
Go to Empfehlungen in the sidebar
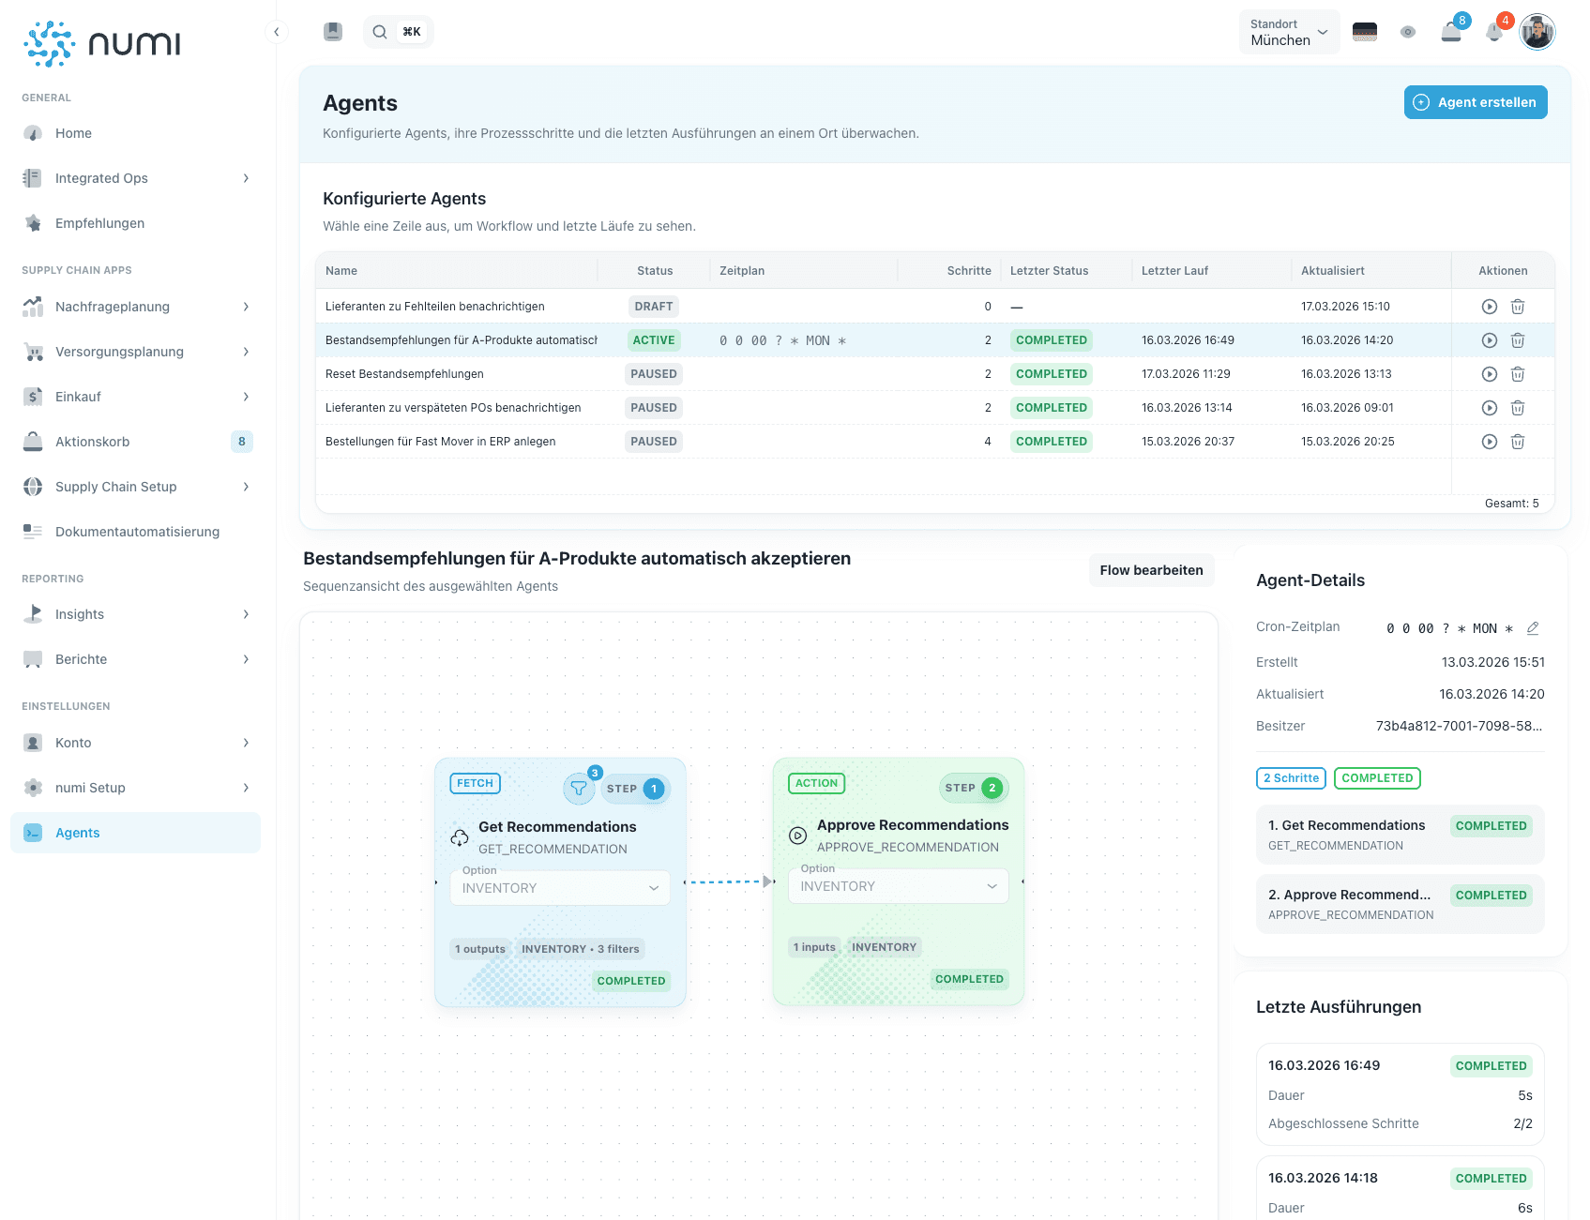(x=99, y=223)
